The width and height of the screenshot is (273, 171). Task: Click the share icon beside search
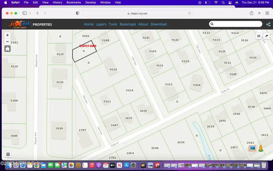pyautogui.click(x=268, y=24)
